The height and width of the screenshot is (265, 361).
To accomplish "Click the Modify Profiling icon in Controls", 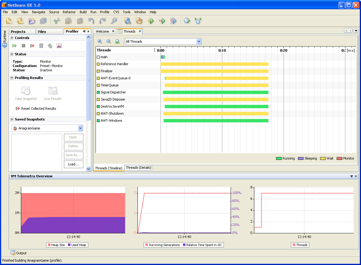I will [x=50, y=46].
